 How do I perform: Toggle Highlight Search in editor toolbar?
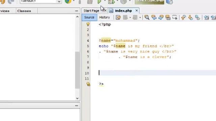[168, 17]
